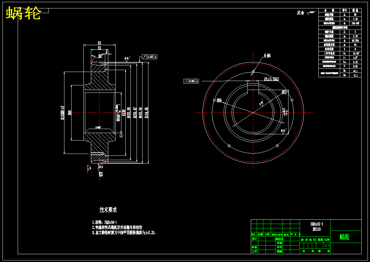Click the Ø153.98 diameter dimension
The height and width of the screenshot is (262, 370).
[x=129, y=113]
